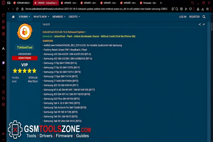213x142 pixels.
Task: Click text 'Samsung Z Flip SM-F700N (BIT-A)'
Action: pyautogui.click(x=60, y=63)
